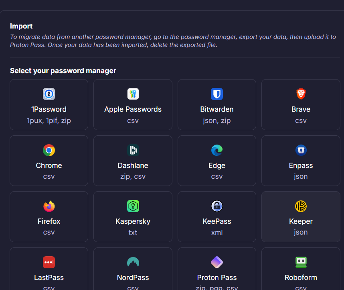The width and height of the screenshot is (344, 290).
Task: Click the italic migration instructions paragraph
Action: [x=173, y=41]
